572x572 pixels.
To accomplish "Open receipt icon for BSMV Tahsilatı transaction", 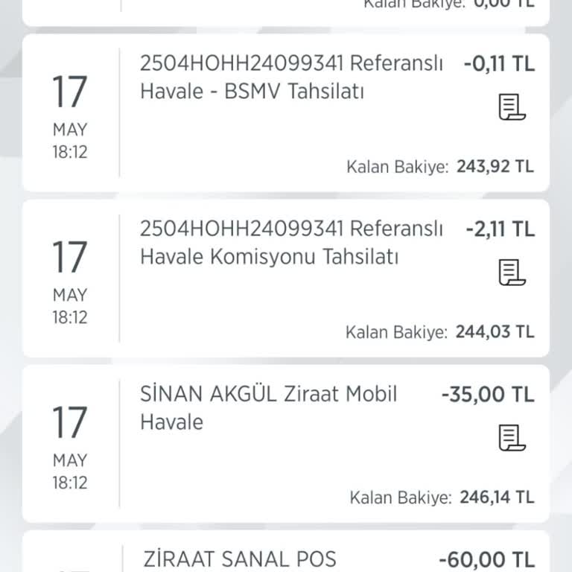I will coord(512,107).
